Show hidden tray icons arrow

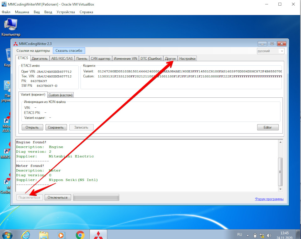(x=248, y=235)
